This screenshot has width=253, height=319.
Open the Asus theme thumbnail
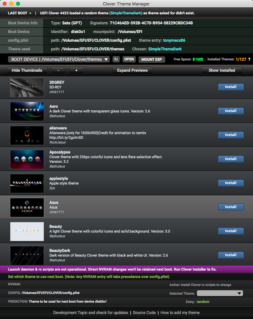pyautogui.click(x=27, y=207)
